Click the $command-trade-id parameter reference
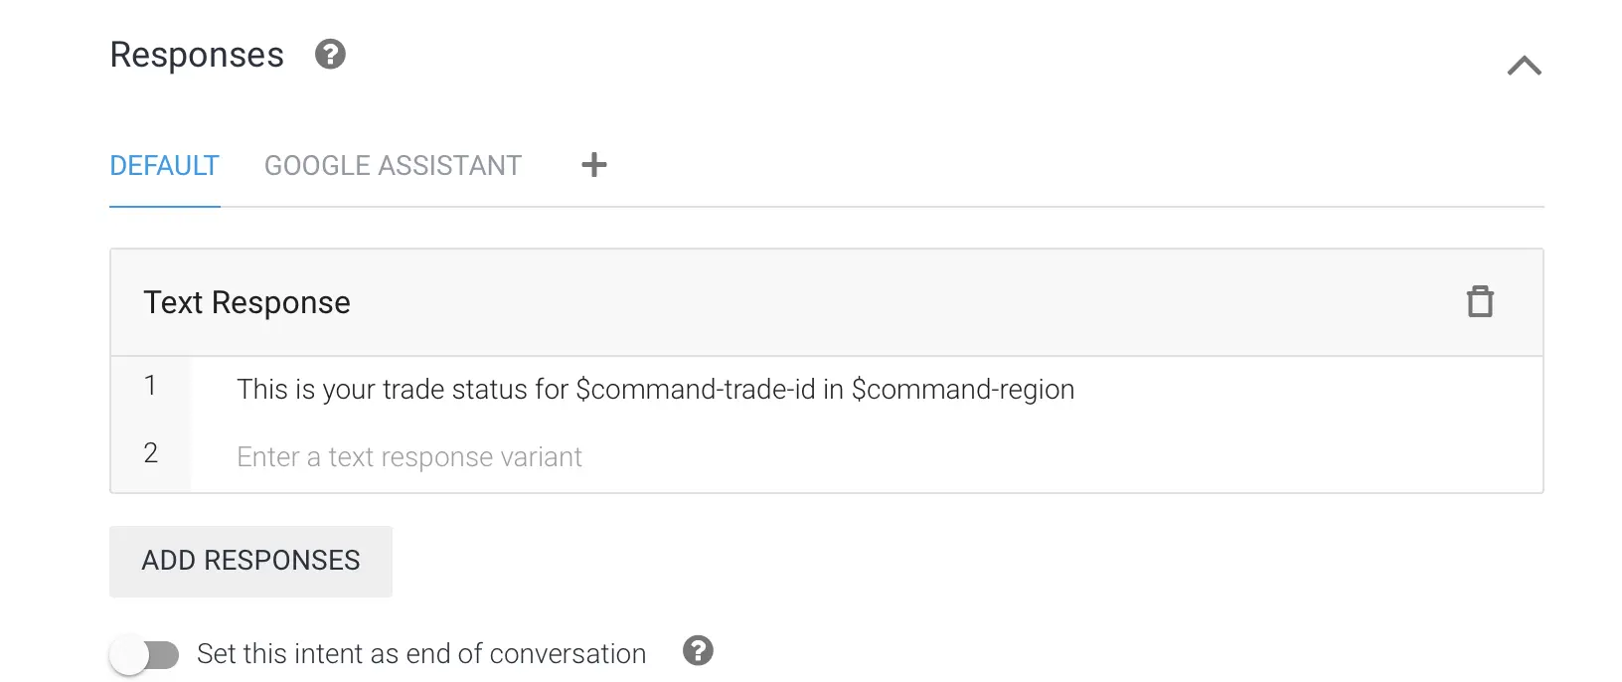The height and width of the screenshot is (682, 1622). [696, 390]
